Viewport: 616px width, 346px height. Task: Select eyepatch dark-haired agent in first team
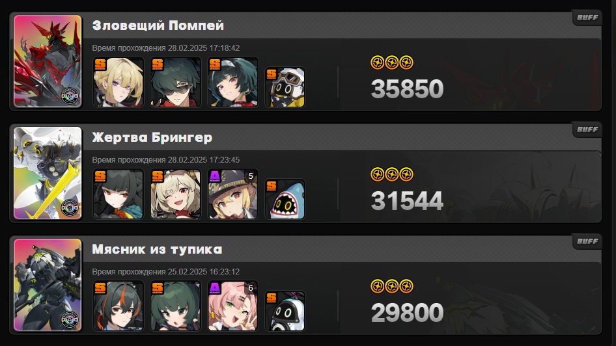pyautogui.click(x=176, y=82)
